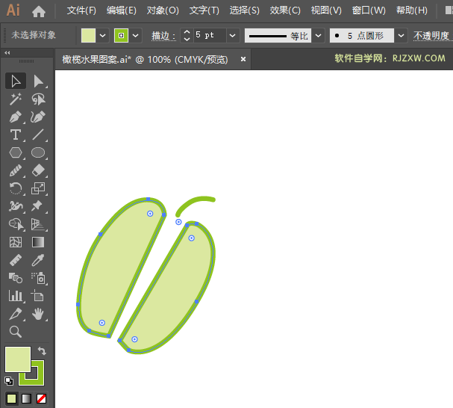
Task: Select the Zoom magnifier tool
Action: pyautogui.click(x=16, y=332)
